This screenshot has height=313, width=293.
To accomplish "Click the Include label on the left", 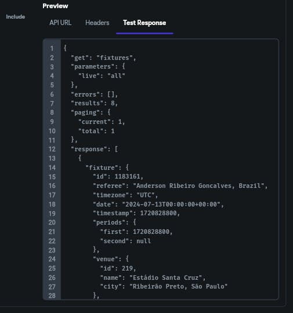I will click(x=16, y=17).
